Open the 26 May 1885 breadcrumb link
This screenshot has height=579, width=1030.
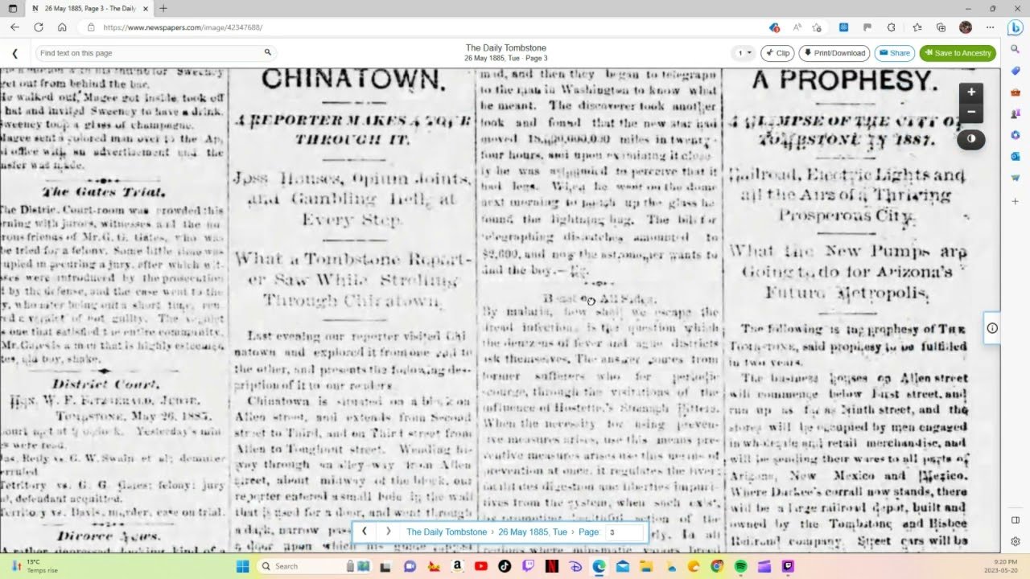(x=534, y=532)
